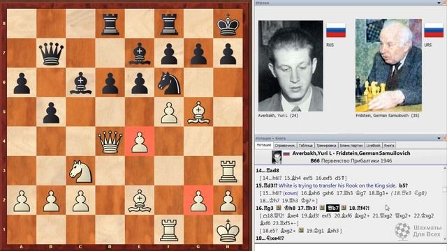Open the notation panel dropdown arrow
Screen dimensions: 447x251
tap(439, 138)
